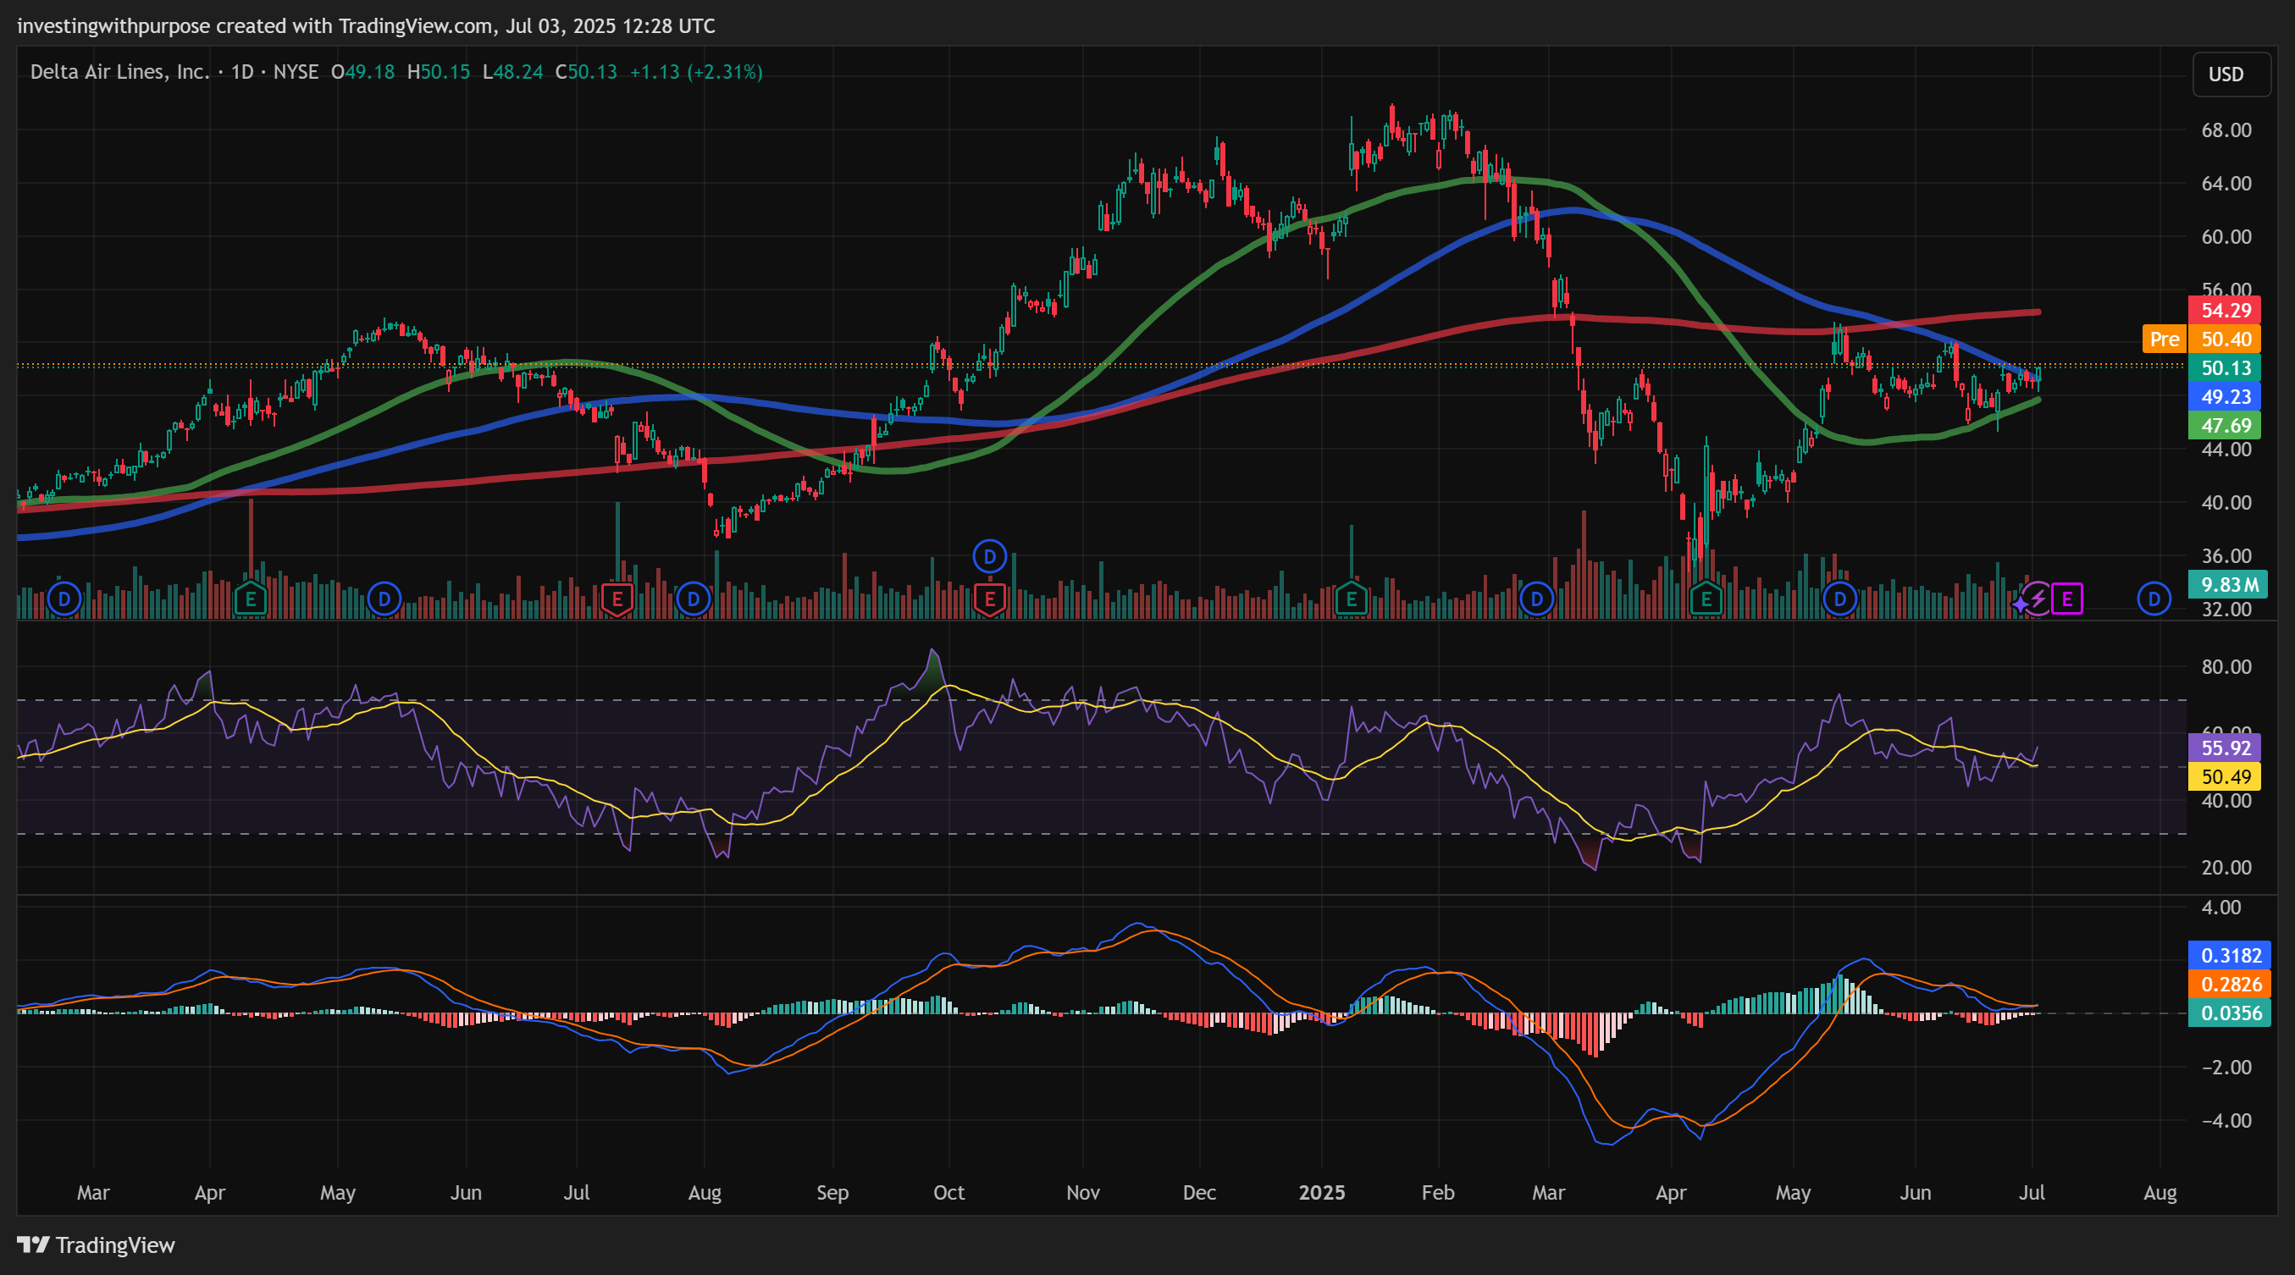Click the low value L48.24 in the legend
The width and height of the screenshot is (2295, 1275).
tap(512, 72)
